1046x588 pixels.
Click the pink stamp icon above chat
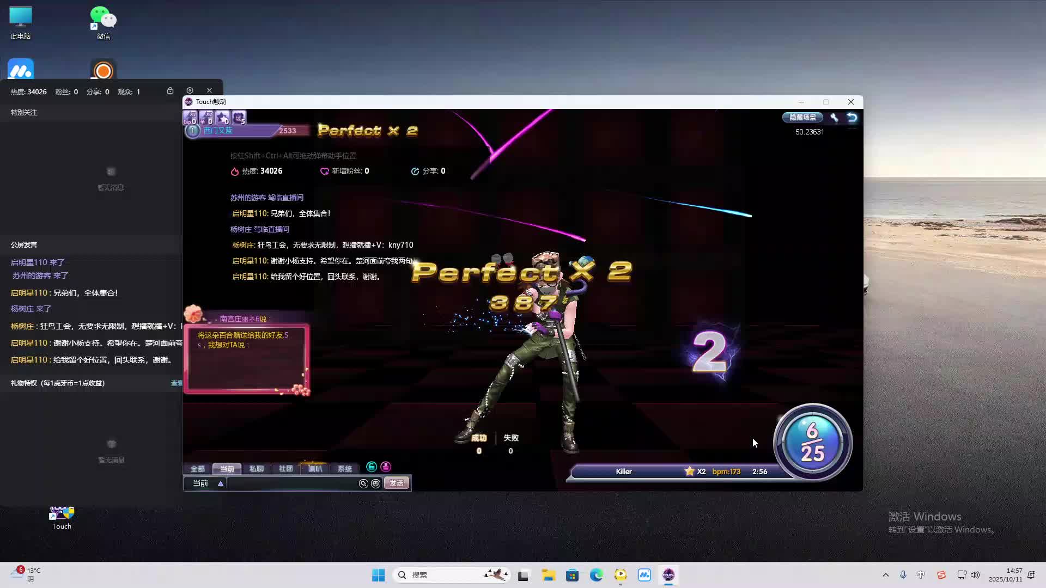pyautogui.click(x=386, y=467)
